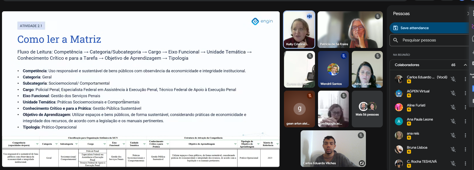Mute microphone icon for Ana Paula Leone
Image resolution: width=474 pixels, height=170 pixels.
click(453, 121)
